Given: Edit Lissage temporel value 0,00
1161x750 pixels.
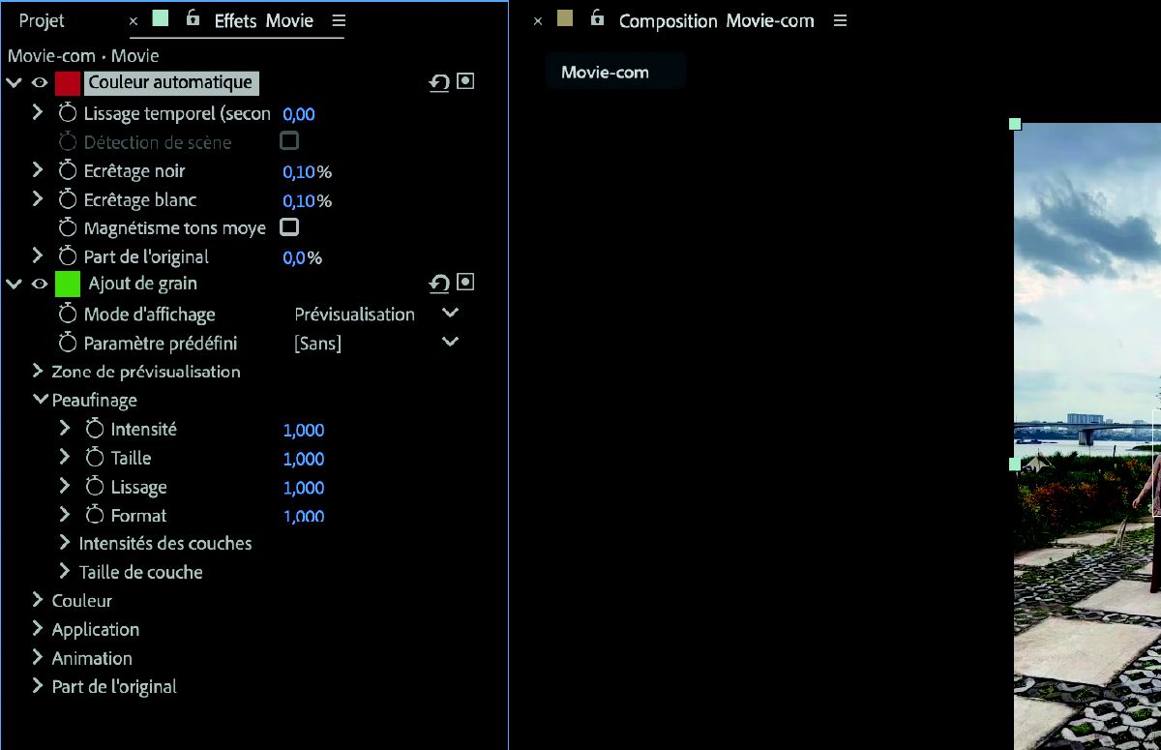Looking at the screenshot, I should click(x=299, y=114).
